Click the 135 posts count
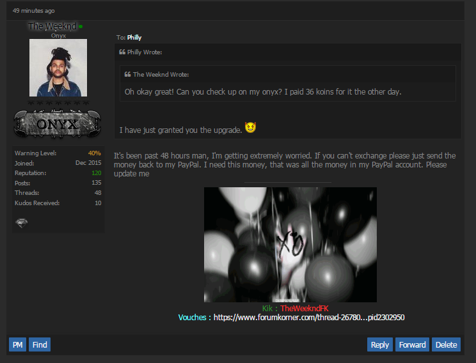Screen dimensions: 476x363 [96, 183]
